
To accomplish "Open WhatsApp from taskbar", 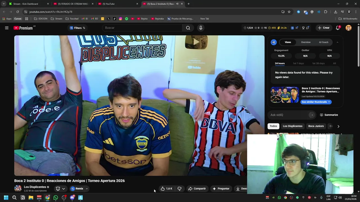I will (56, 198).
